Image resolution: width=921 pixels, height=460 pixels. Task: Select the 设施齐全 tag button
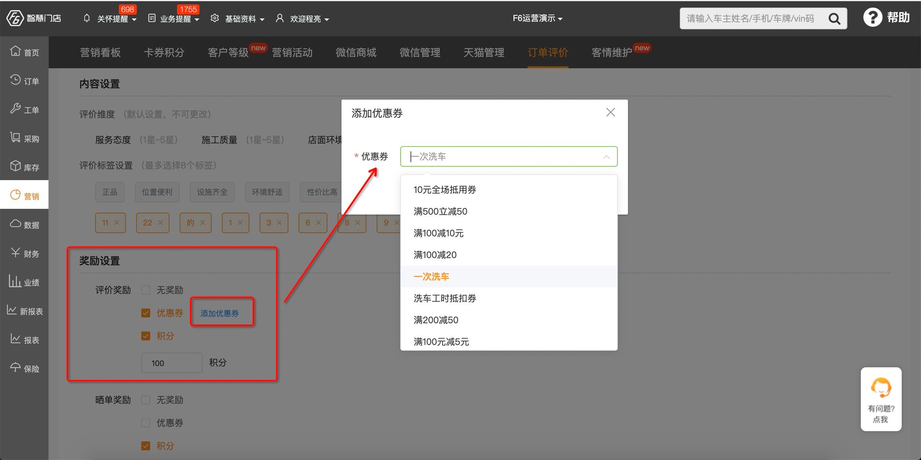(x=212, y=192)
